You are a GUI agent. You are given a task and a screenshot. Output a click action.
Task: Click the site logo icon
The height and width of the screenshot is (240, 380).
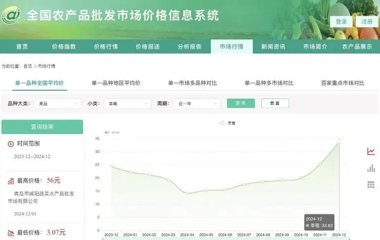[x=11, y=15]
